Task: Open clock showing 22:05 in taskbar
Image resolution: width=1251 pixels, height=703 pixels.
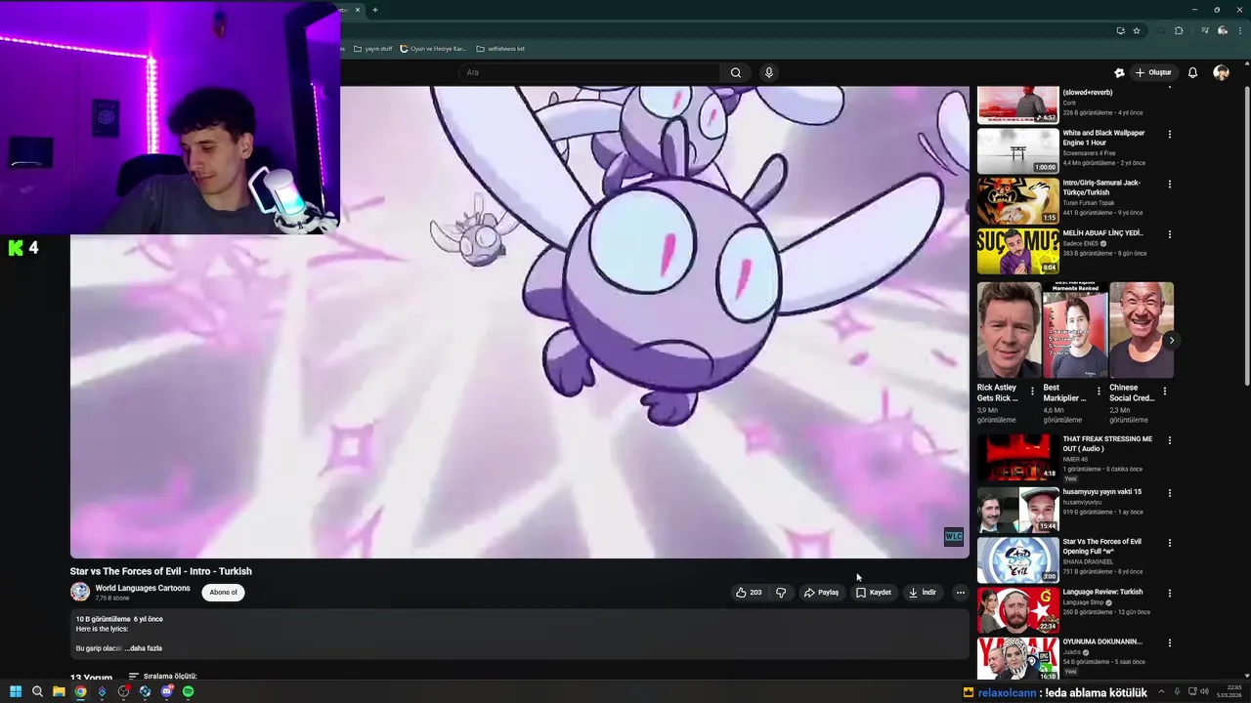Action: (x=1229, y=691)
